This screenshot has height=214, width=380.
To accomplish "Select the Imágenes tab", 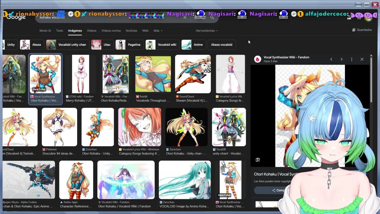I will [x=75, y=31].
